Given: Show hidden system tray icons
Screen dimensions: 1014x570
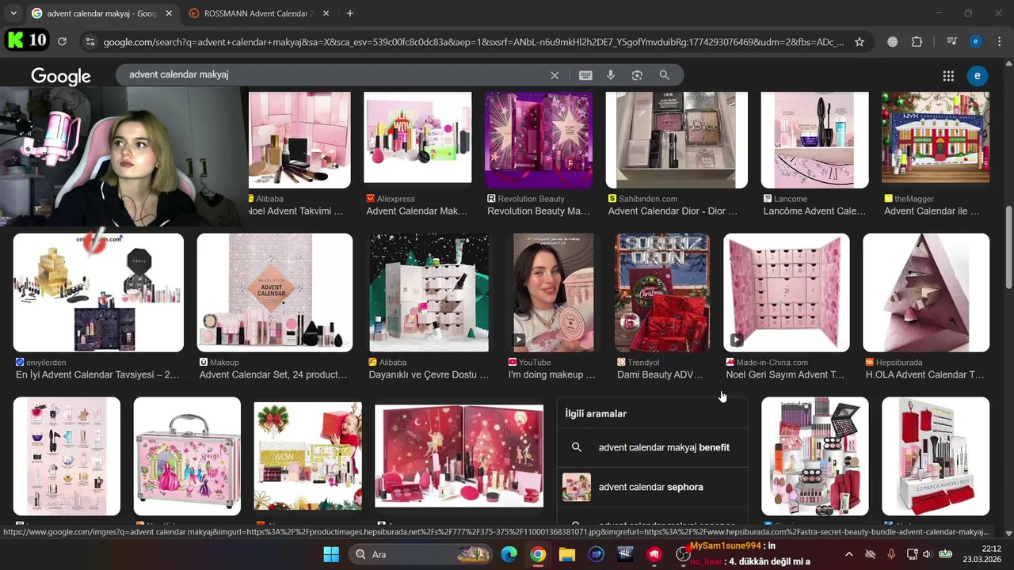Looking at the screenshot, I should click(849, 554).
